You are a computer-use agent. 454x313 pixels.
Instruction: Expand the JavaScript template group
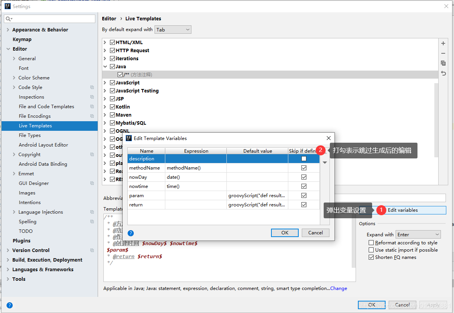[x=105, y=82]
